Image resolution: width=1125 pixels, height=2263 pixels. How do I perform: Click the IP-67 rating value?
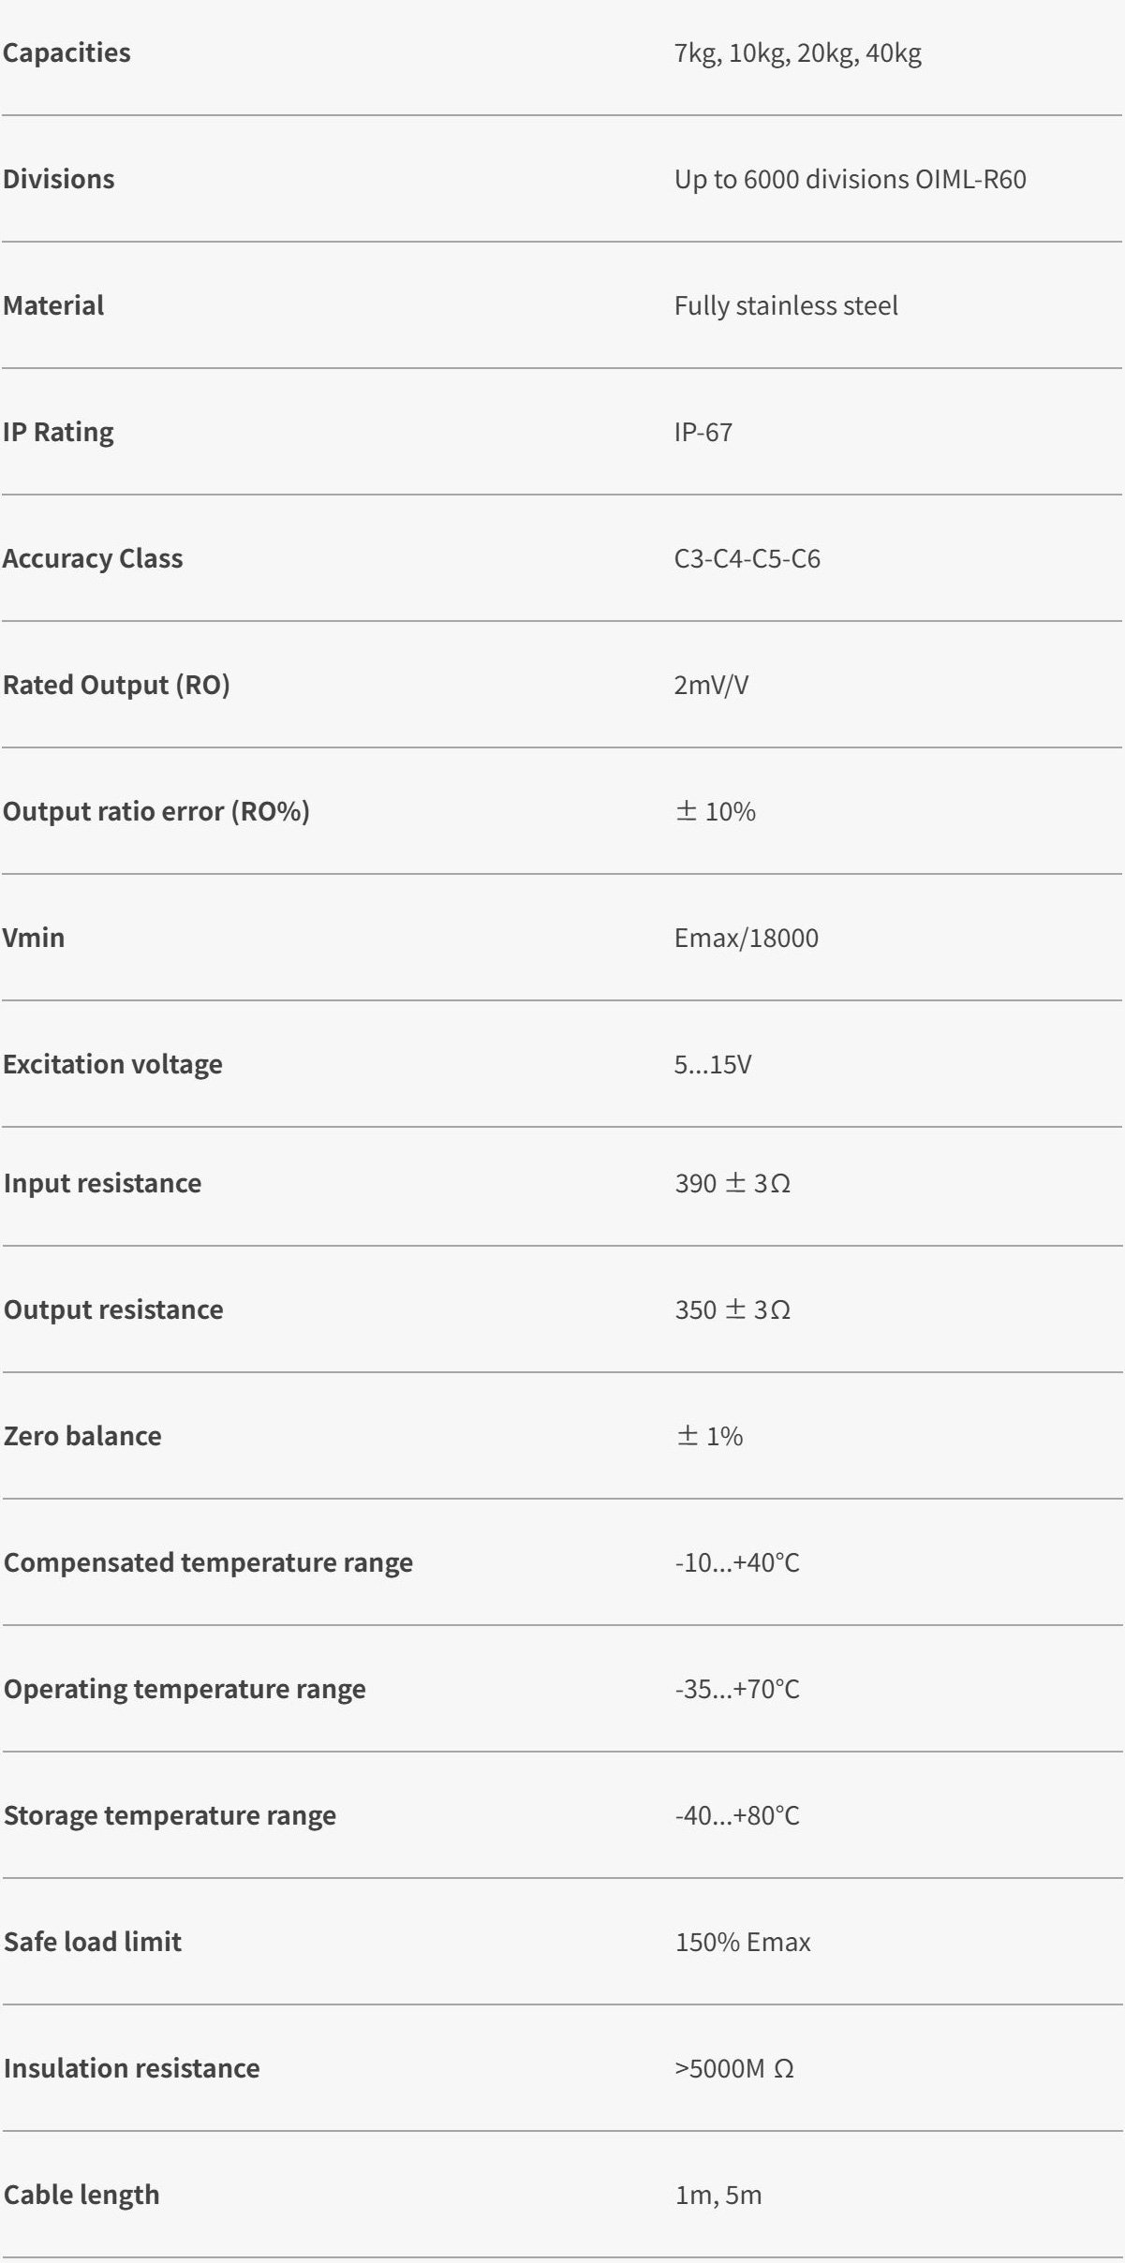[x=703, y=432]
